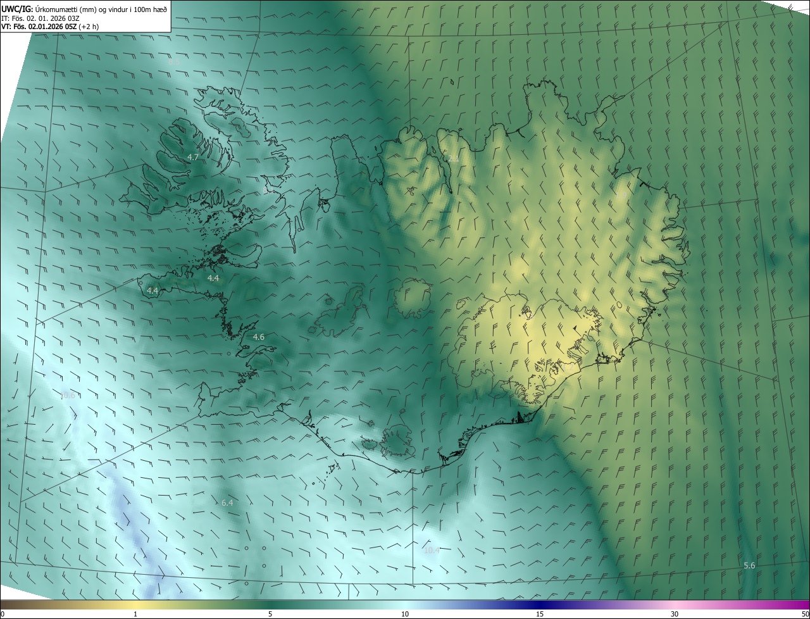Click the 4.7 value label in the Westfjords
This screenshot has height=619, width=810.
[x=193, y=157]
